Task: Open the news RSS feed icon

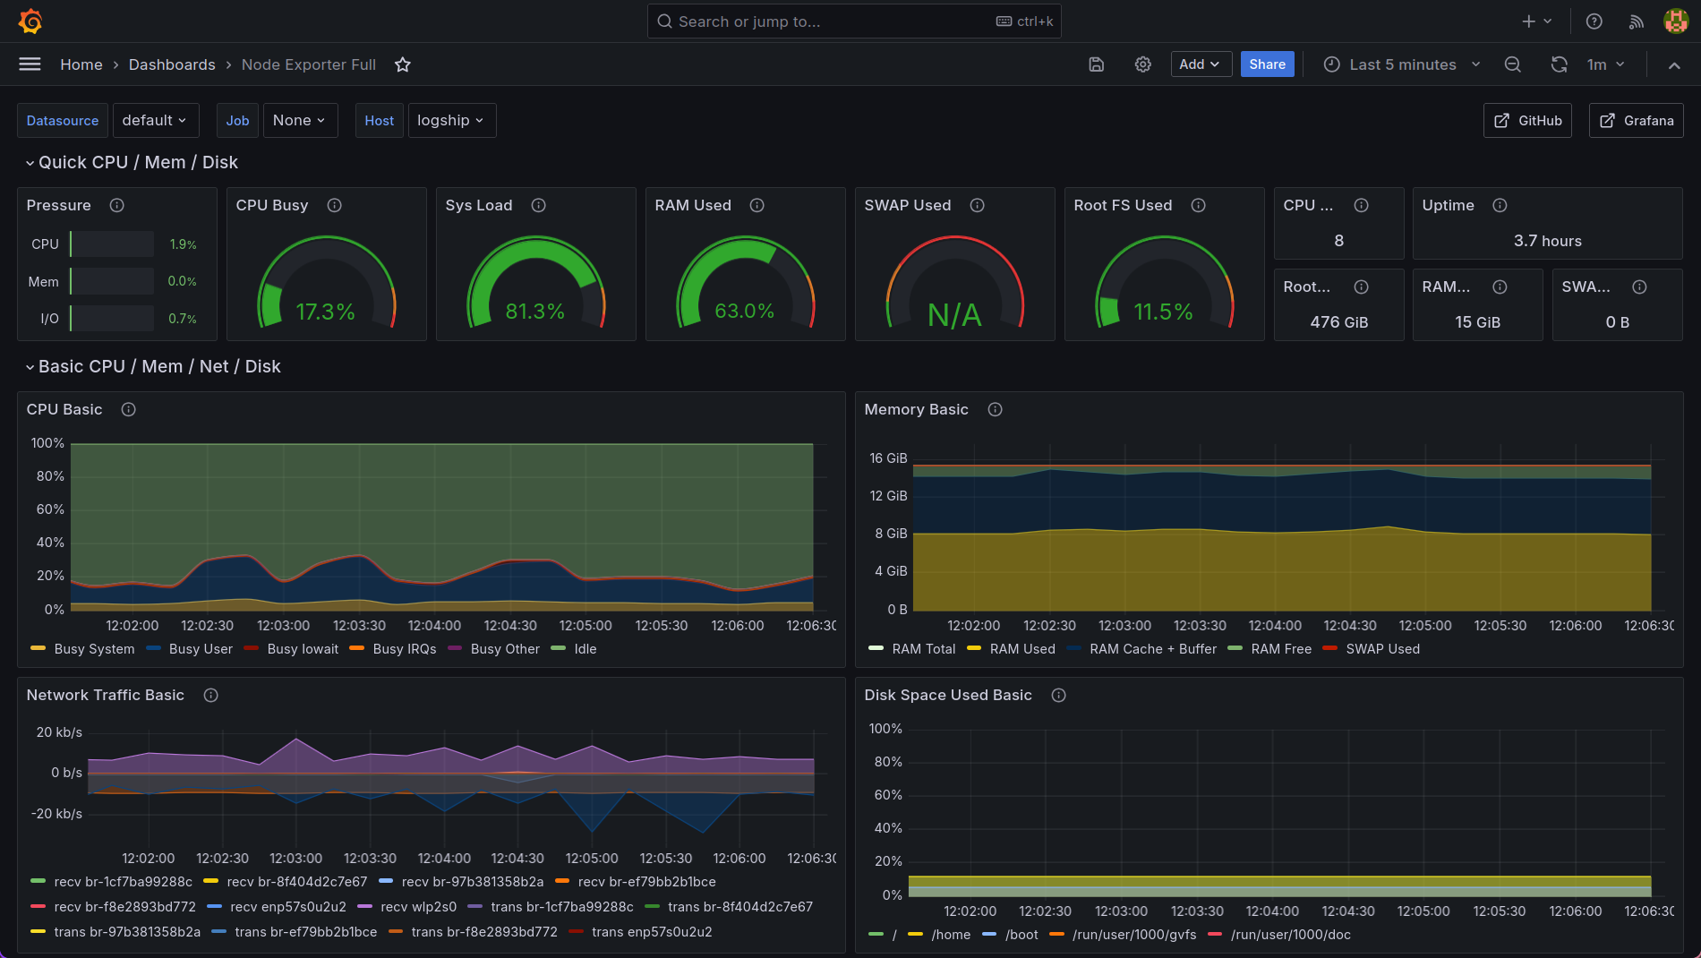Action: [x=1636, y=21]
